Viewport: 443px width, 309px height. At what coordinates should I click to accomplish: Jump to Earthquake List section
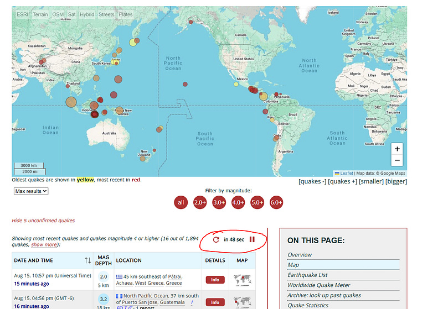pos(307,275)
